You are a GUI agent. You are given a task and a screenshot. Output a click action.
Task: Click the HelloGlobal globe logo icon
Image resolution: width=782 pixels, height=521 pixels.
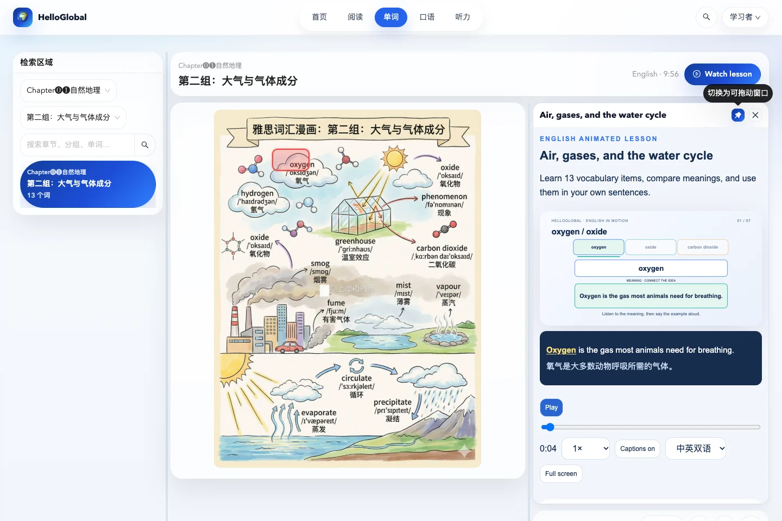point(23,17)
